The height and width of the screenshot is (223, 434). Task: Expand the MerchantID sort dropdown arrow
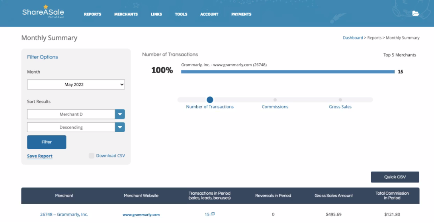[x=120, y=114]
